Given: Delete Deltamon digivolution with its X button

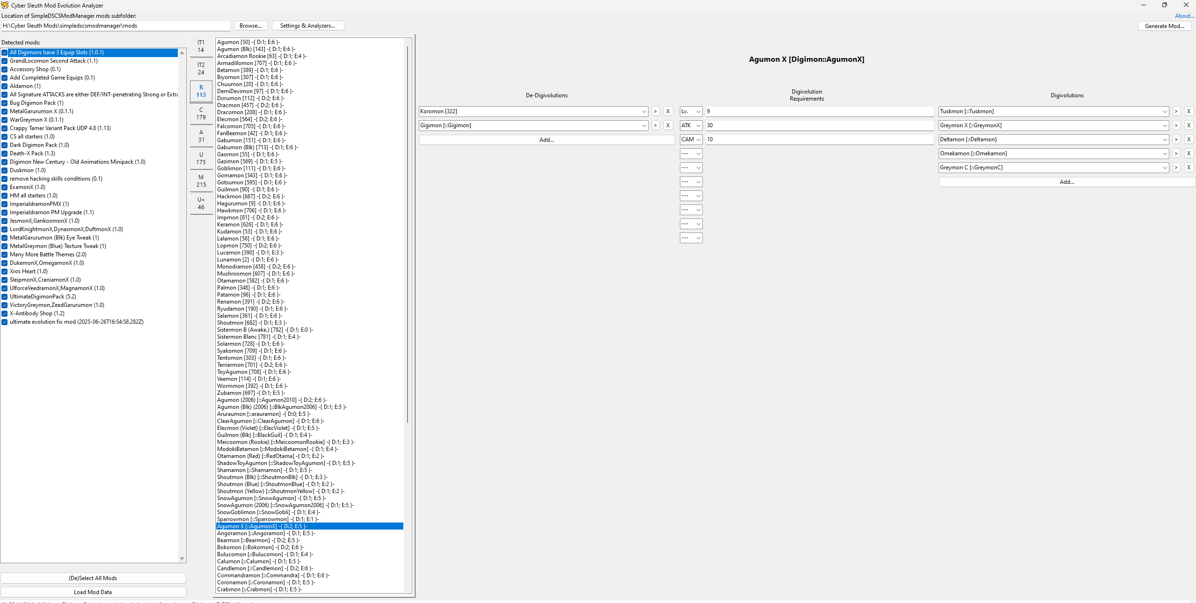Looking at the screenshot, I should pos(1189,139).
